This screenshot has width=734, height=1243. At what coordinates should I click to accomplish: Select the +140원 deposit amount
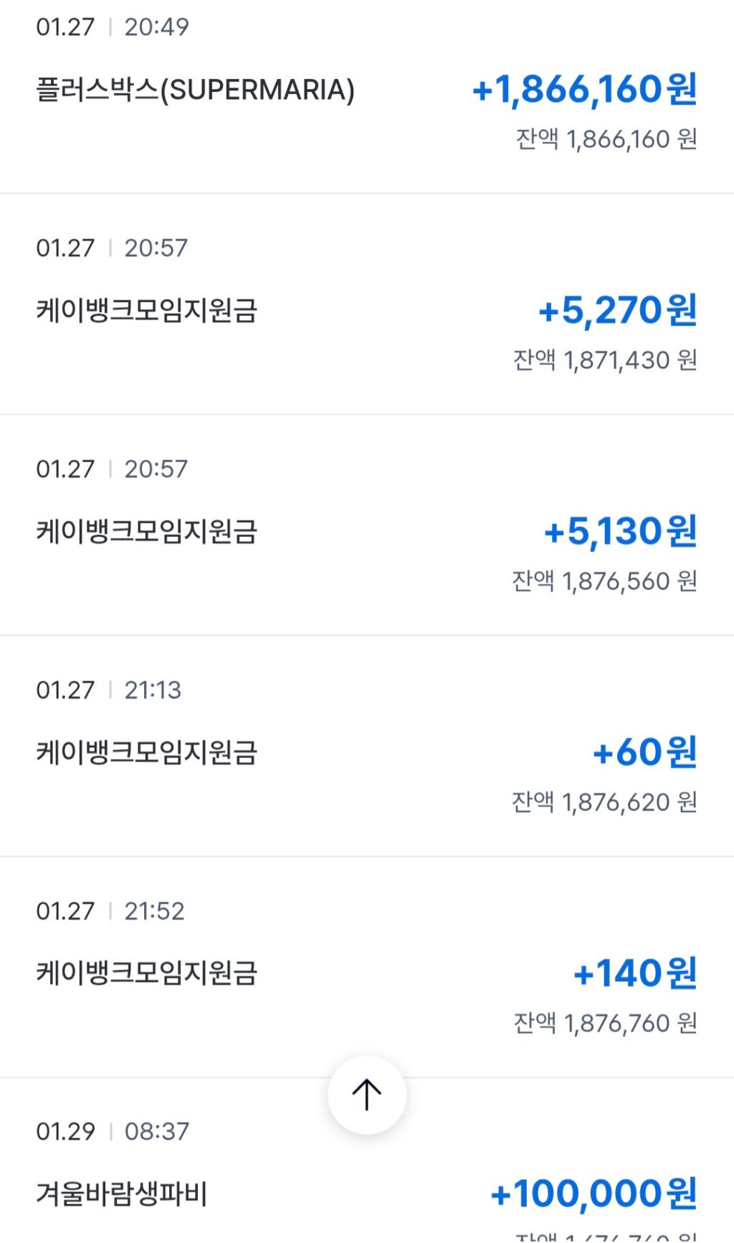635,973
